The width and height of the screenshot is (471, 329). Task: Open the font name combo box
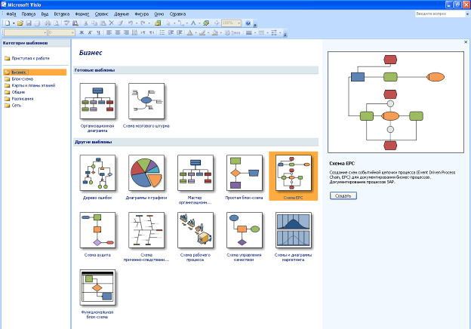pos(25,32)
